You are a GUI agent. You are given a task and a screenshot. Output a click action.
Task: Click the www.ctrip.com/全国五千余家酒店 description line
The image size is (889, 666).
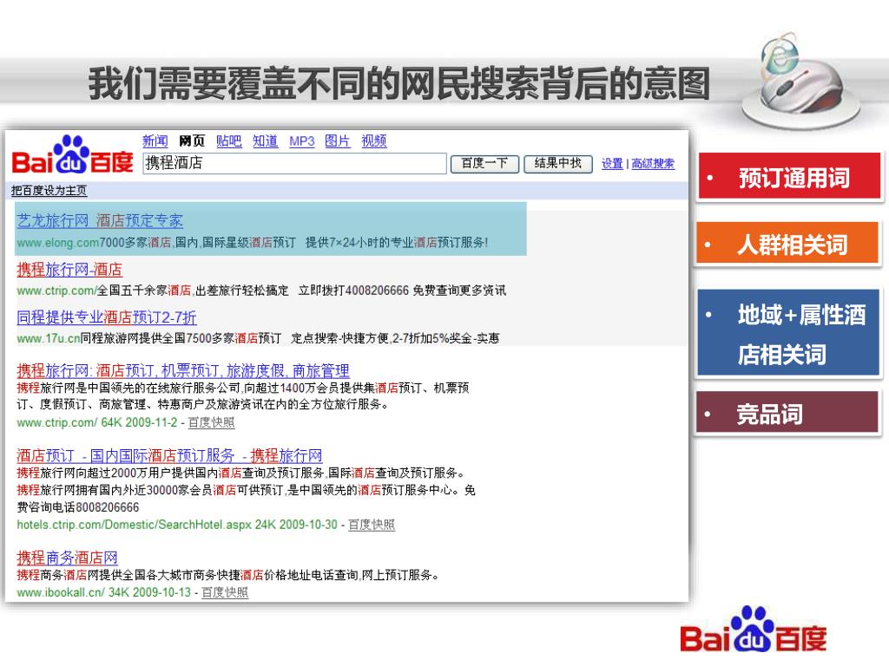261,291
